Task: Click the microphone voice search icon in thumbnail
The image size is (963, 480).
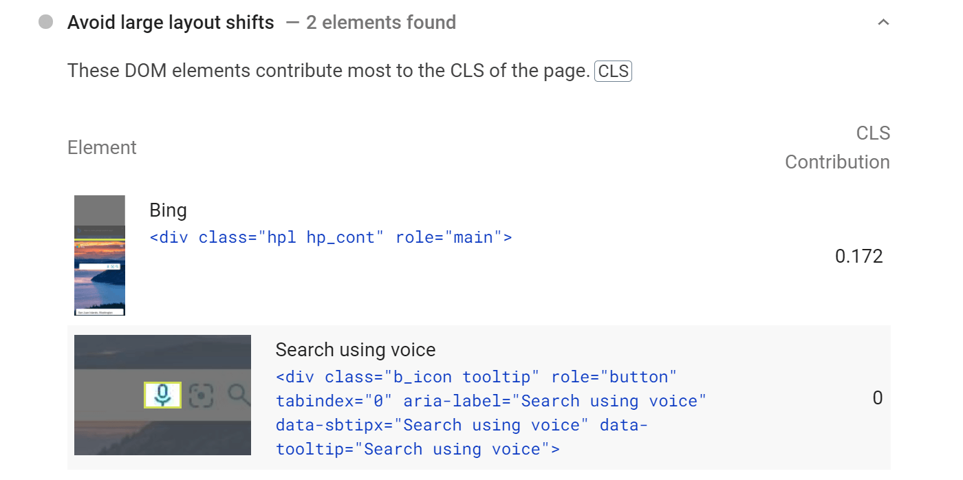Action: pyautogui.click(x=162, y=395)
